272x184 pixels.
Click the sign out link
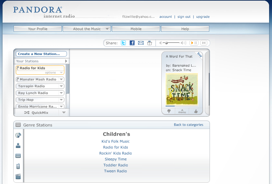click(184, 16)
